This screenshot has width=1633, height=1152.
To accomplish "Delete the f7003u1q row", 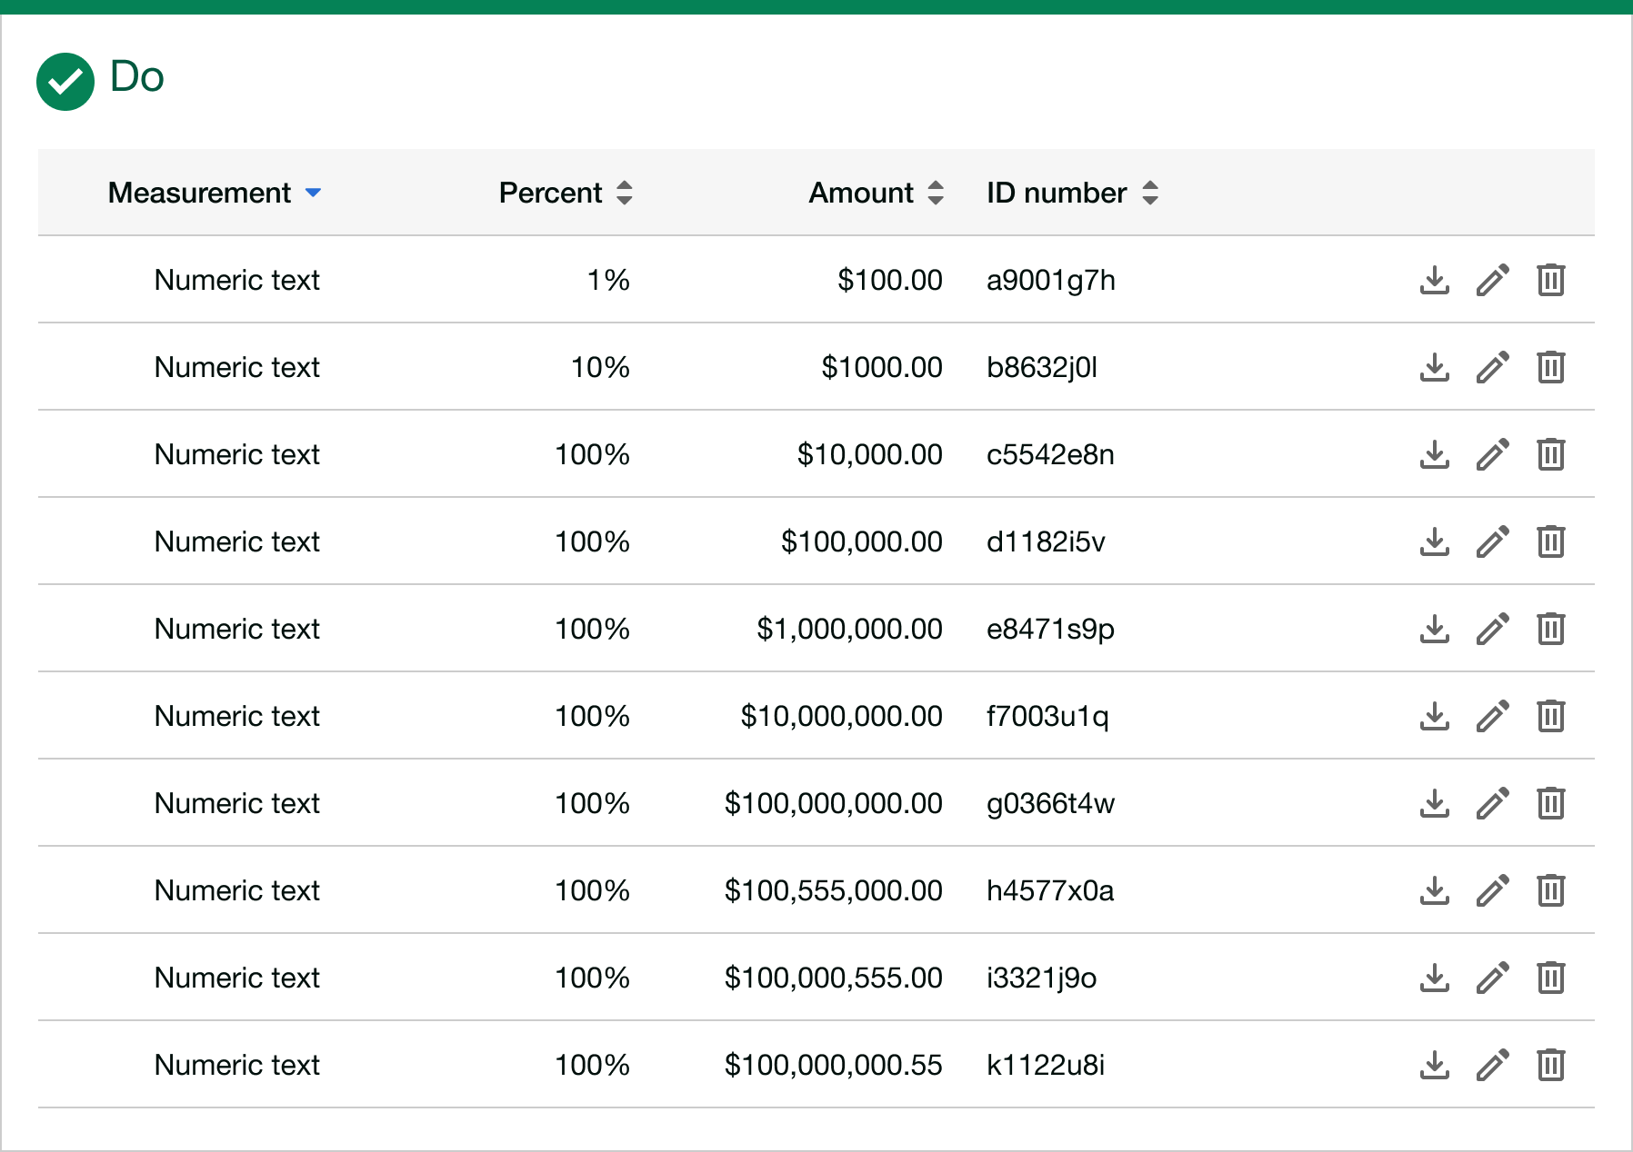I will pos(1551,716).
